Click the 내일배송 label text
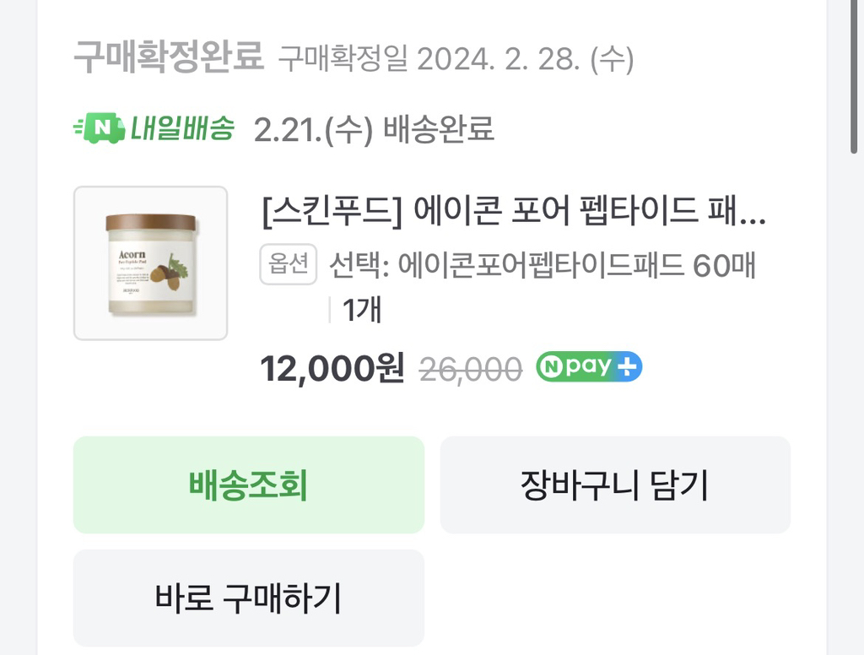The width and height of the screenshot is (864, 655). coord(181,129)
